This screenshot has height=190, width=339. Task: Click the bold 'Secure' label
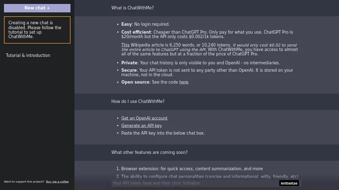click(x=129, y=70)
